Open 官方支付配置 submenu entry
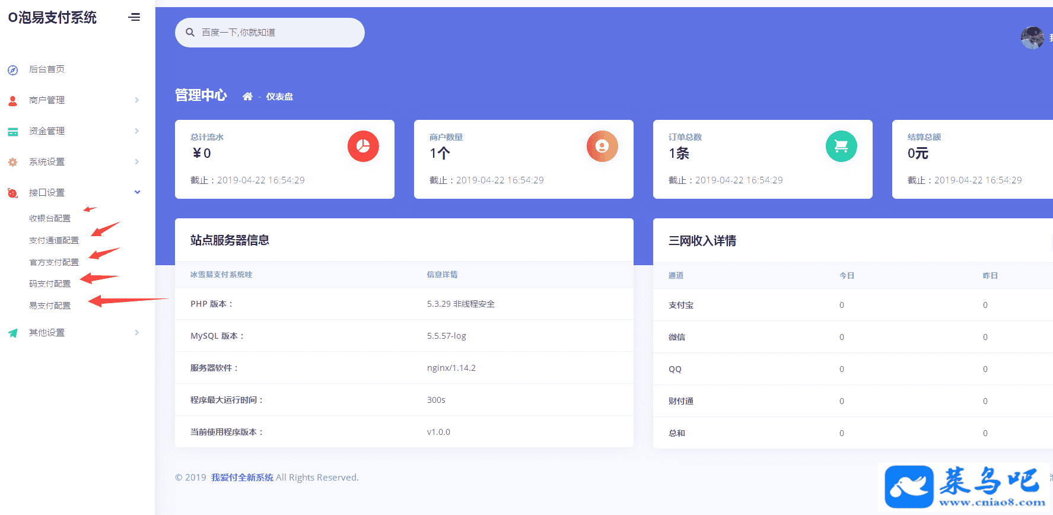 54,262
